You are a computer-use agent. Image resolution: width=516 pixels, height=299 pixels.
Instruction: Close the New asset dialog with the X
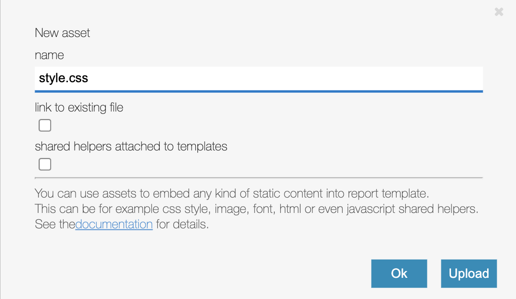click(x=499, y=12)
